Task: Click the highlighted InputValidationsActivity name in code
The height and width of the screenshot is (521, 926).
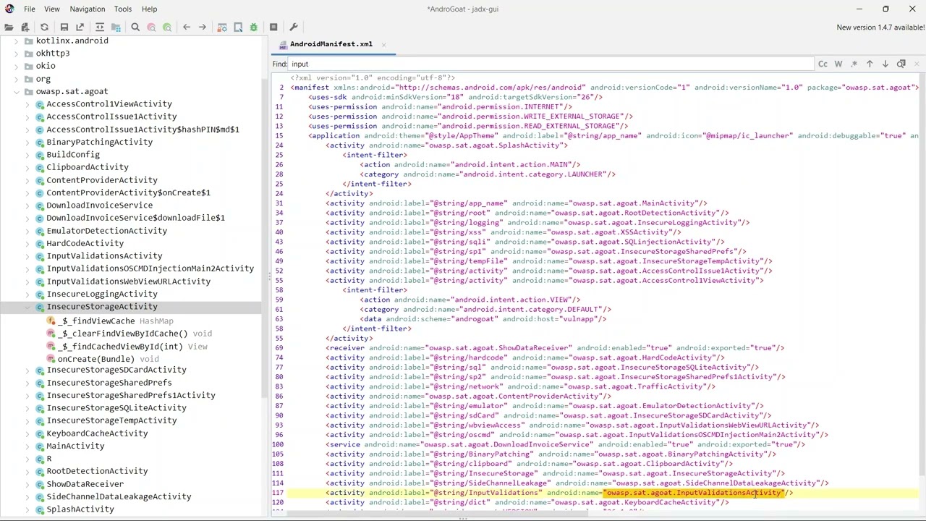Action: pyautogui.click(x=694, y=493)
